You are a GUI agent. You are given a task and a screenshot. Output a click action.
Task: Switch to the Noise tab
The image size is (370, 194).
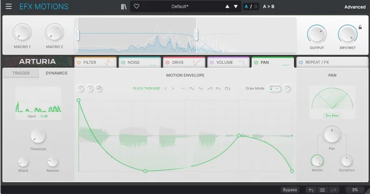coord(140,62)
